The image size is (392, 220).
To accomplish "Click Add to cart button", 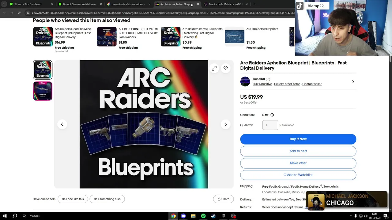I will coord(298,151).
